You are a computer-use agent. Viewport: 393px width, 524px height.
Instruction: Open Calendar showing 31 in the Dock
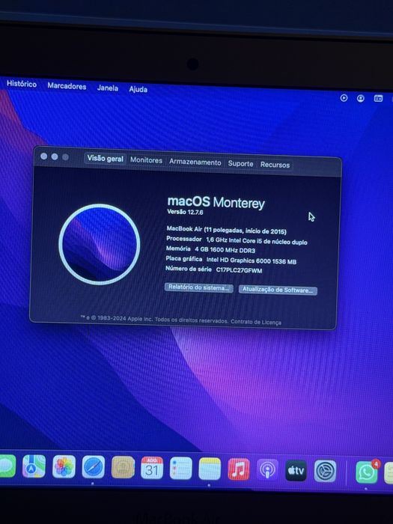point(152,468)
